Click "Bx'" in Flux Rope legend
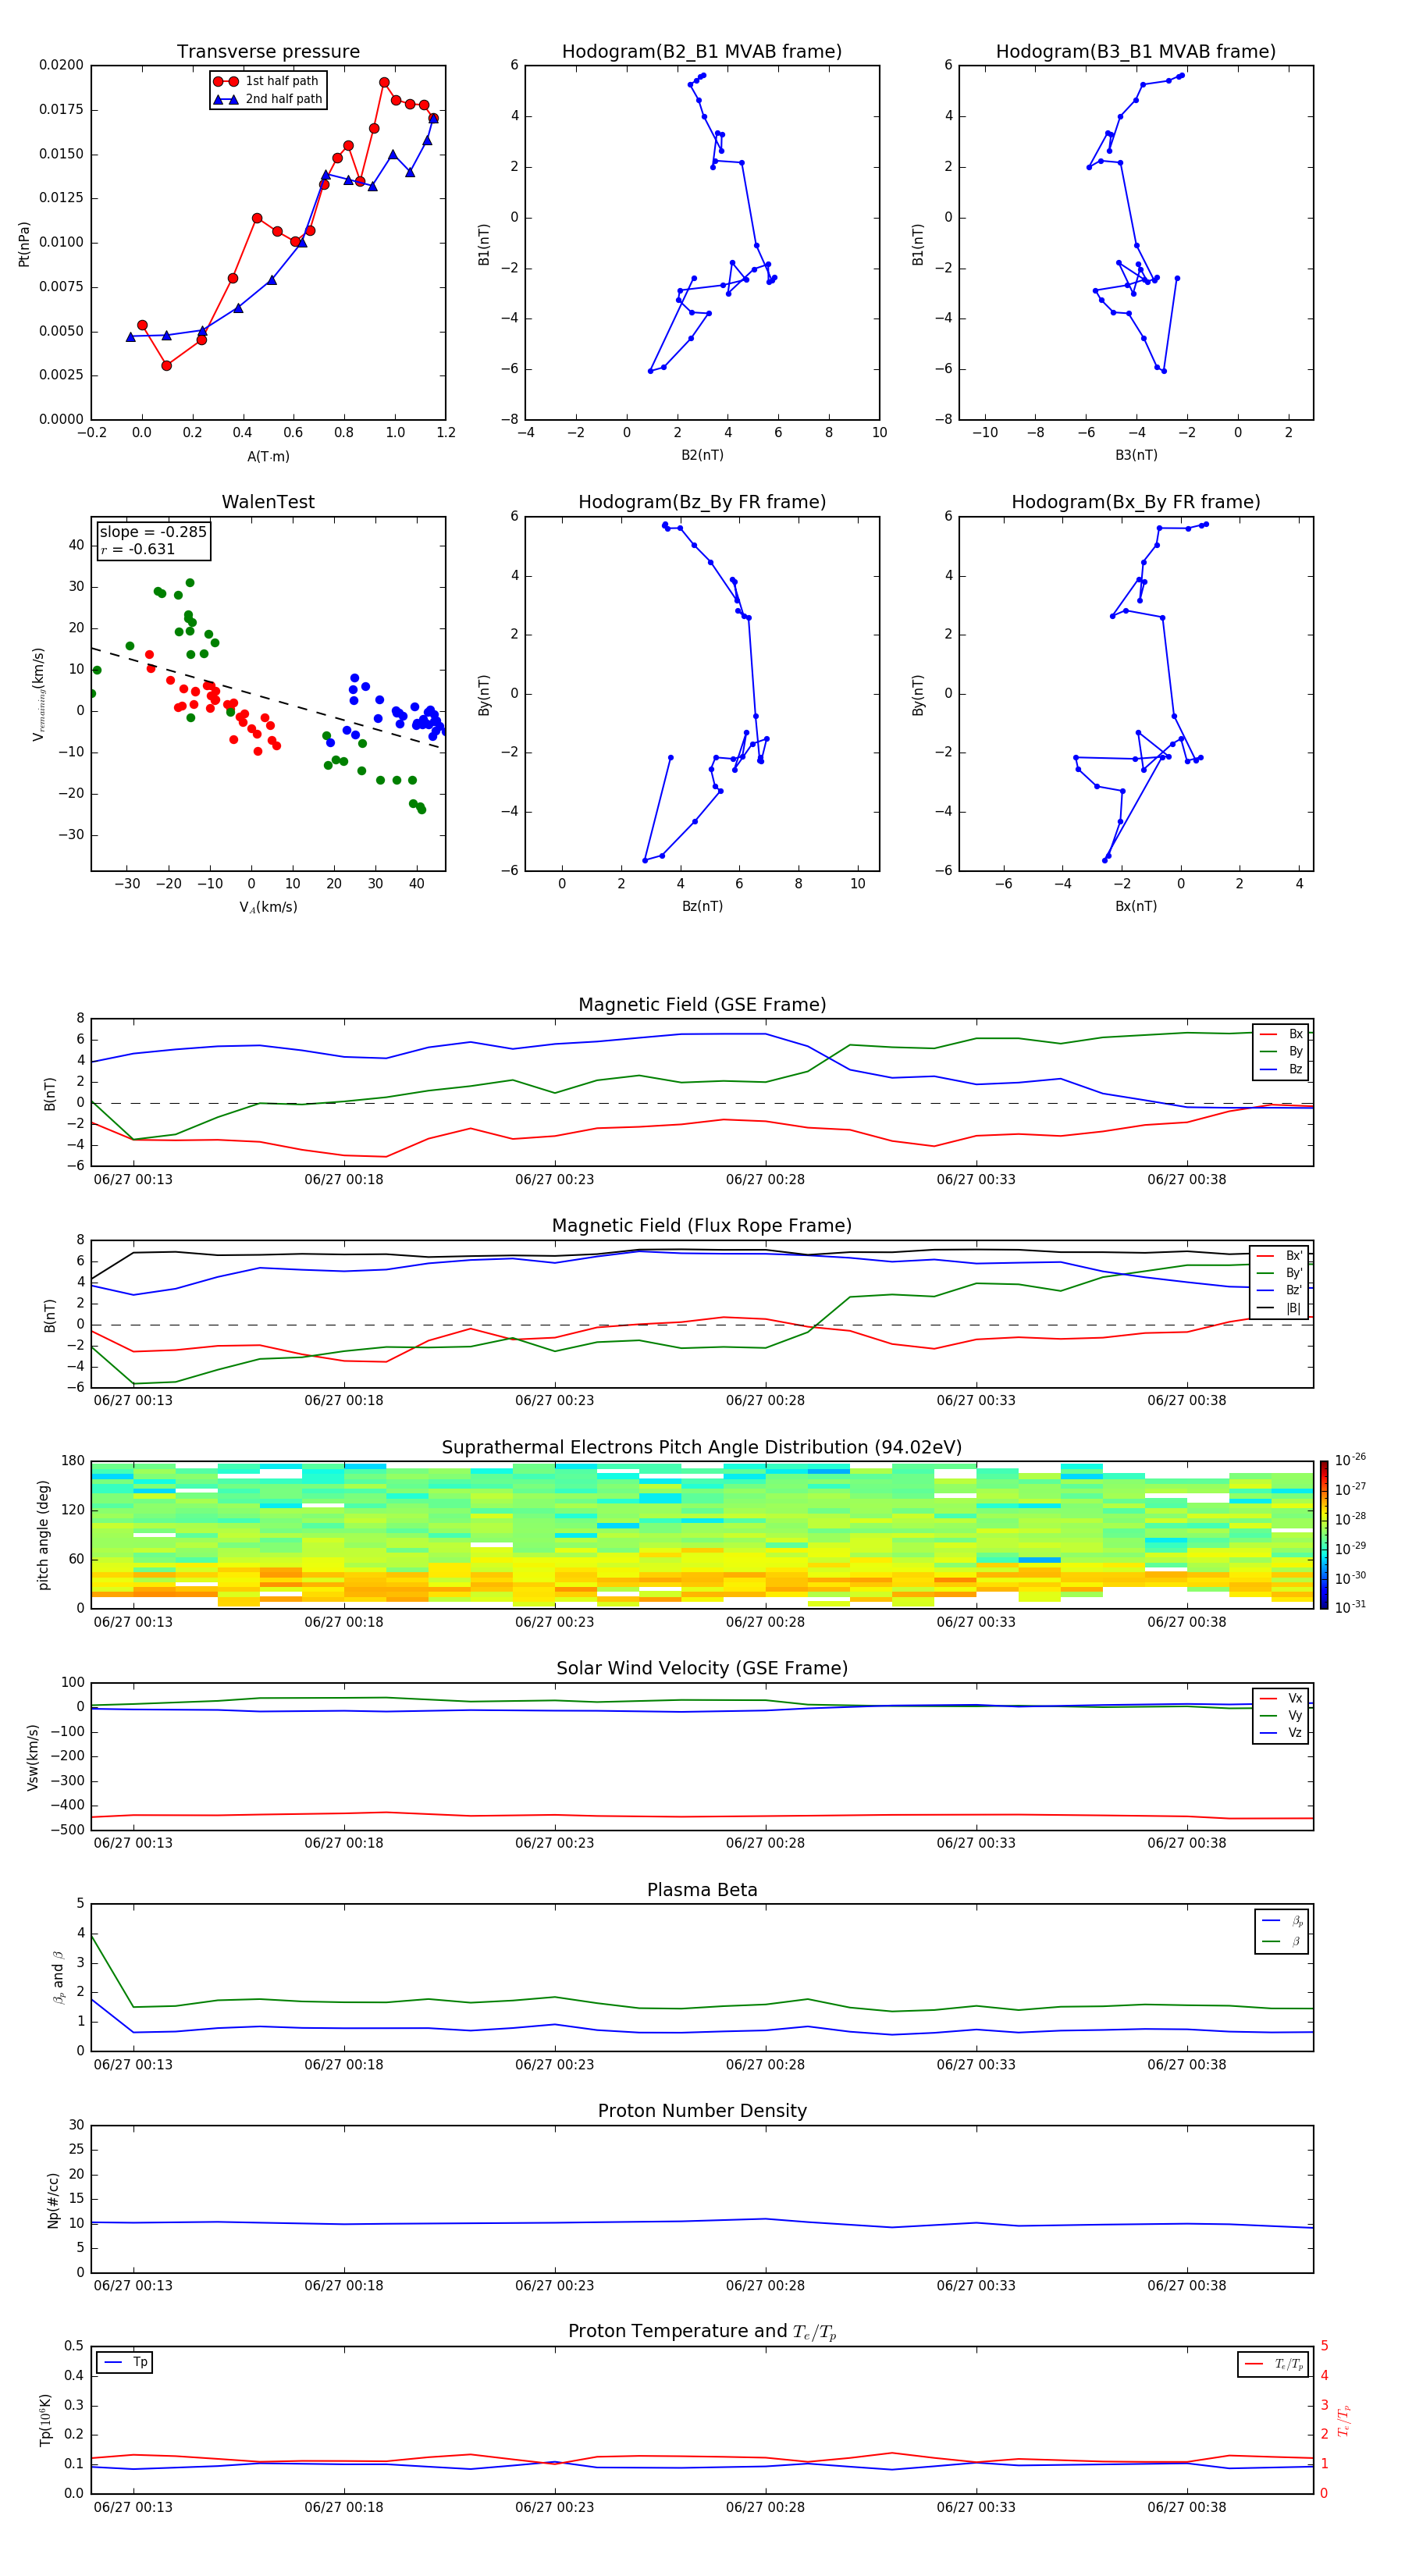Screen dimensions: 1405x2576 (1280, 1256)
